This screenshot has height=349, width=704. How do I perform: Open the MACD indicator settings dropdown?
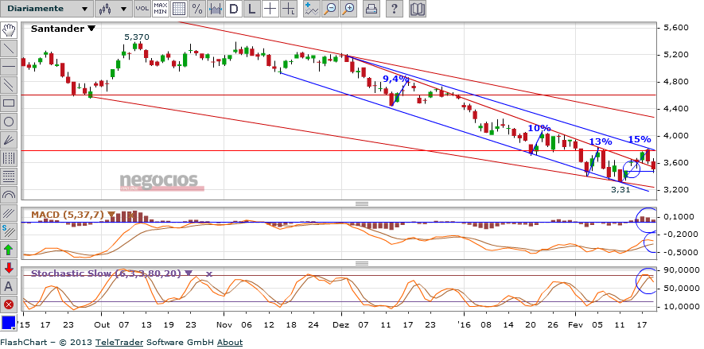click(x=111, y=215)
